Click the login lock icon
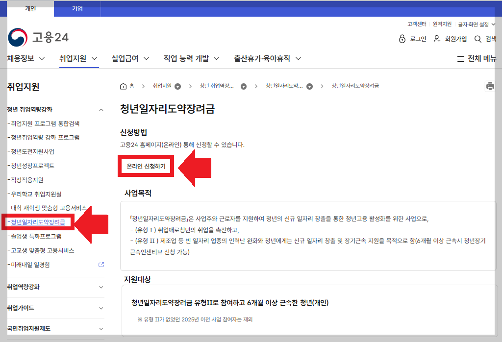 point(402,39)
